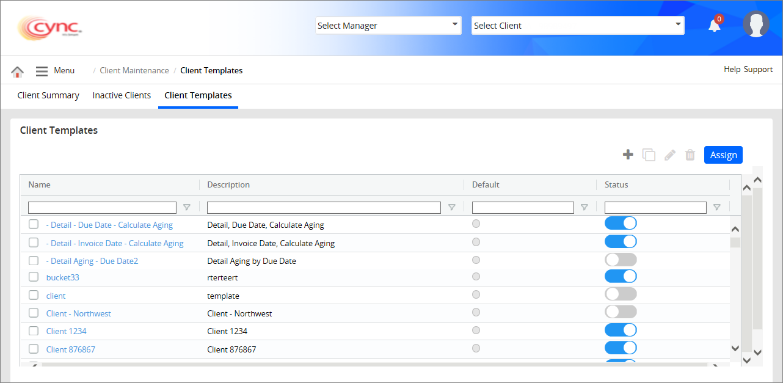Click the home icon
This screenshot has height=383, width=783.
click(x=17, y=71)
